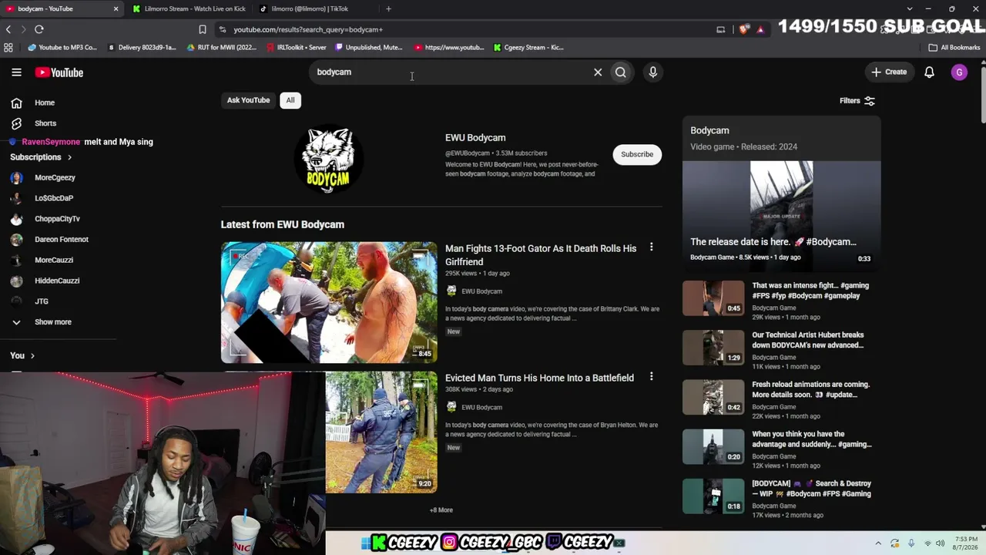This screenshot has height=555, width=986.
Task: Close the bodycam - YouTube tab
Action: [x=116, y=8]
